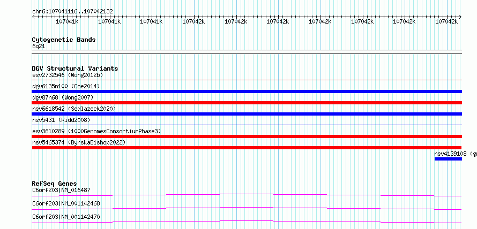Click the red bar of nsv5465374
This screenshot has width=477, height=229.
[x=247, y=148]
